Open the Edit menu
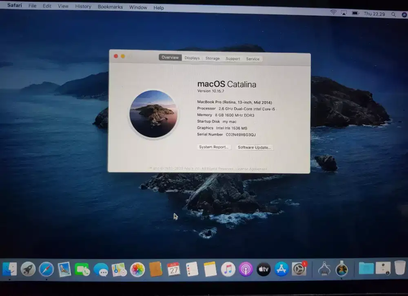 [x=47, y=6]
